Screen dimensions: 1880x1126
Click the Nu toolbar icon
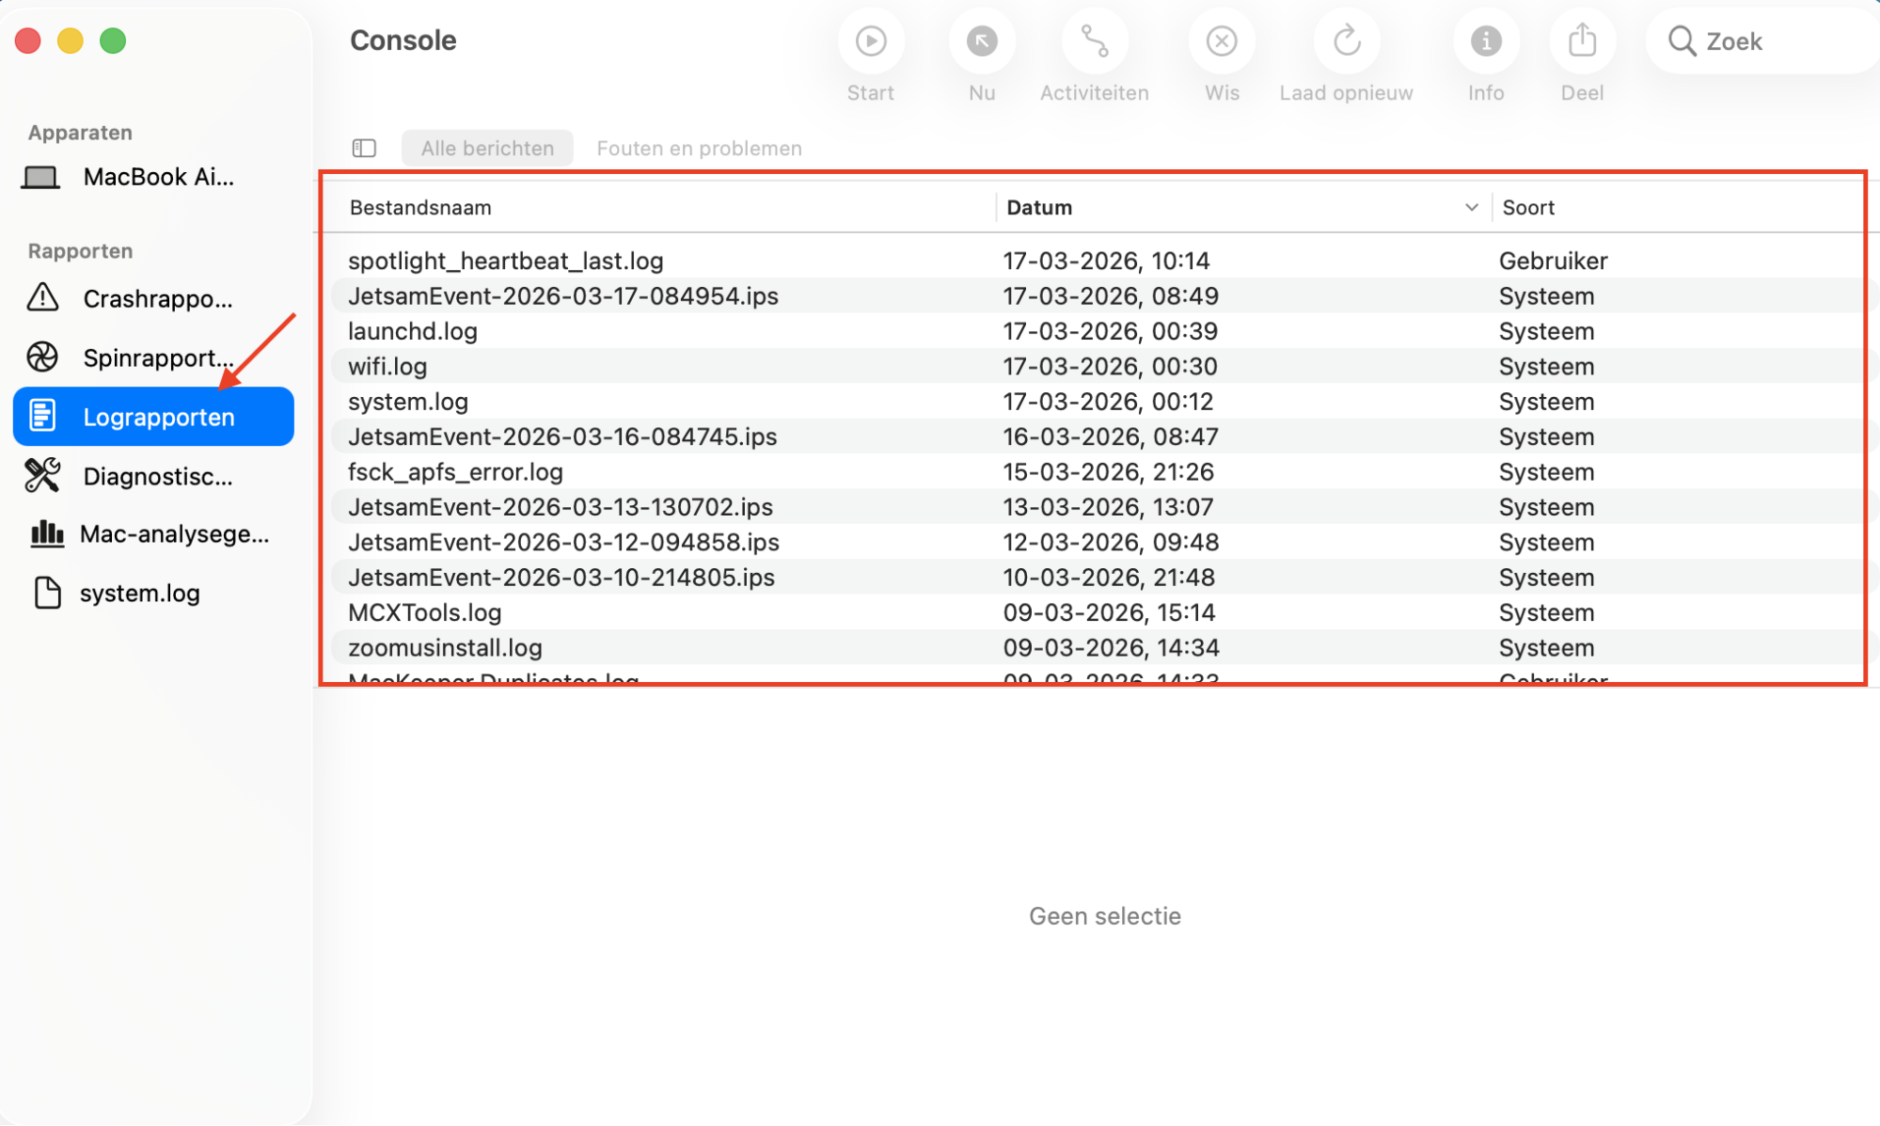[x=981, y=40]
